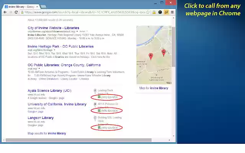245x153 pixels.
Task: Click the Map for irvine library link
Action: pos(154,88)
